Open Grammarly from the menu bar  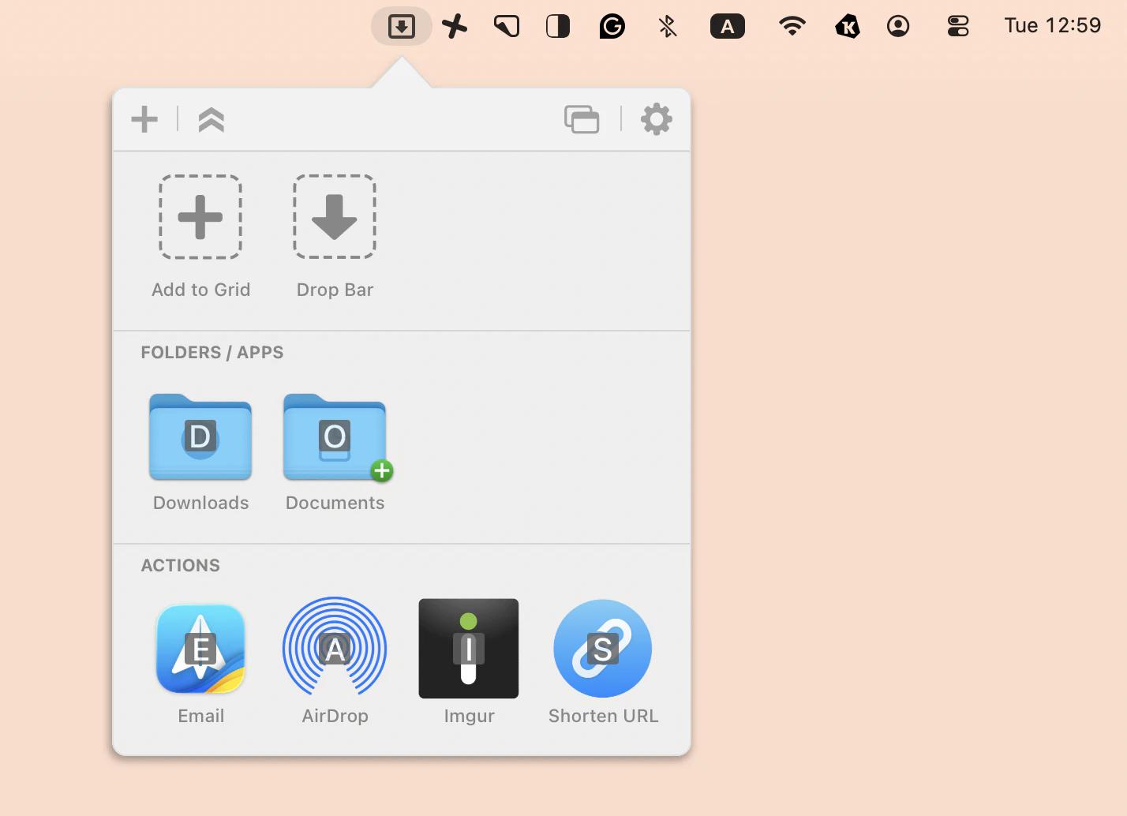tap(612, 26)
